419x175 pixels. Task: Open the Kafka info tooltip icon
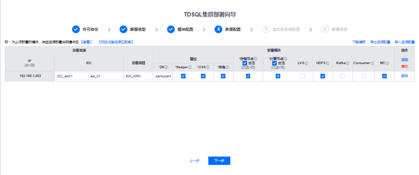pyautogui.click(x=347, y=63)
